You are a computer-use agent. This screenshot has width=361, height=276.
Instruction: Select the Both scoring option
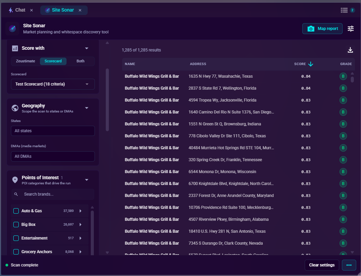click(x=80, y=61)
